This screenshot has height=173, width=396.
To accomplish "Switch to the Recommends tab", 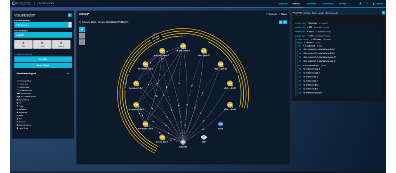I will coord(331,13).
